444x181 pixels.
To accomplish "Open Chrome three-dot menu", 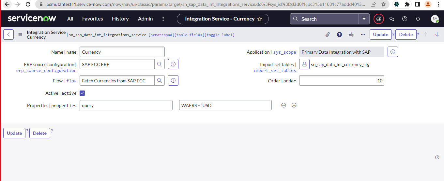I will point(438,5).
